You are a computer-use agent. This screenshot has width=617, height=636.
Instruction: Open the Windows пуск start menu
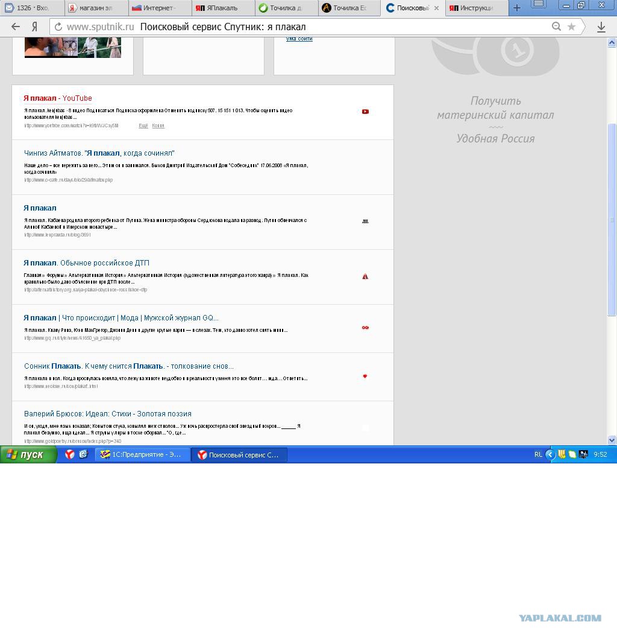(28, 454)
